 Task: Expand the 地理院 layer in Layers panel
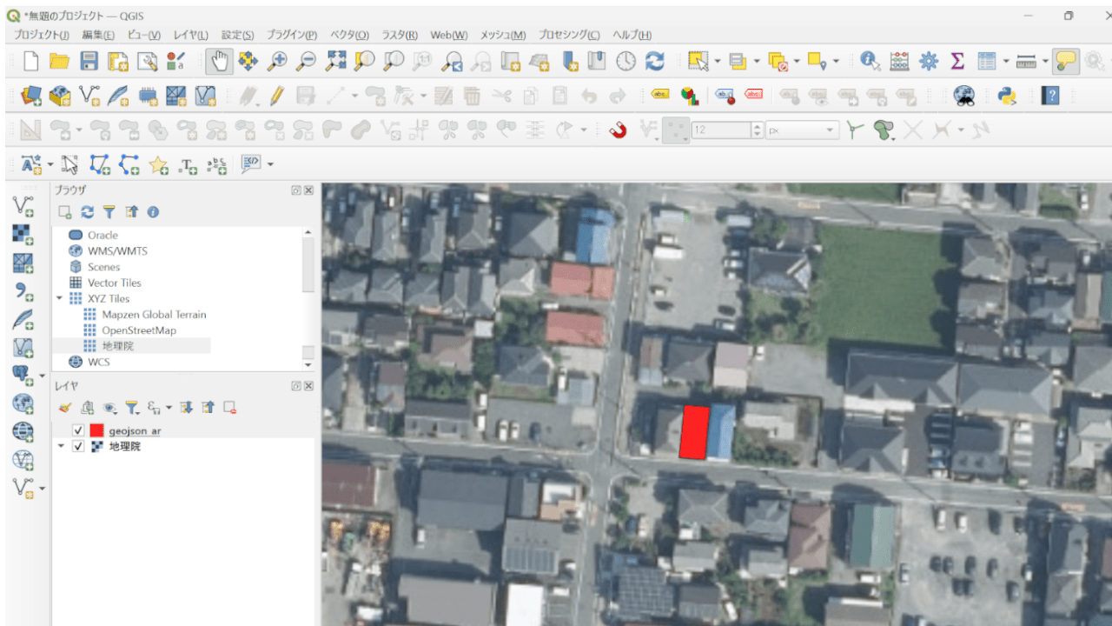point(60,446)
